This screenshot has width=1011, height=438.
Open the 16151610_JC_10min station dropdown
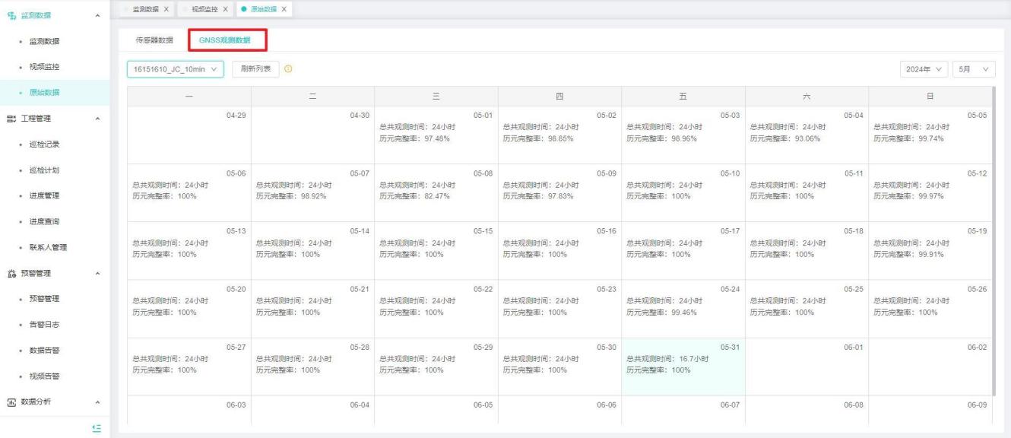point(175,70)
